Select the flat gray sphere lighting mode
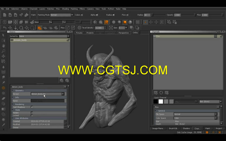The width and height of the screenshot is (226, 141). 114,22
